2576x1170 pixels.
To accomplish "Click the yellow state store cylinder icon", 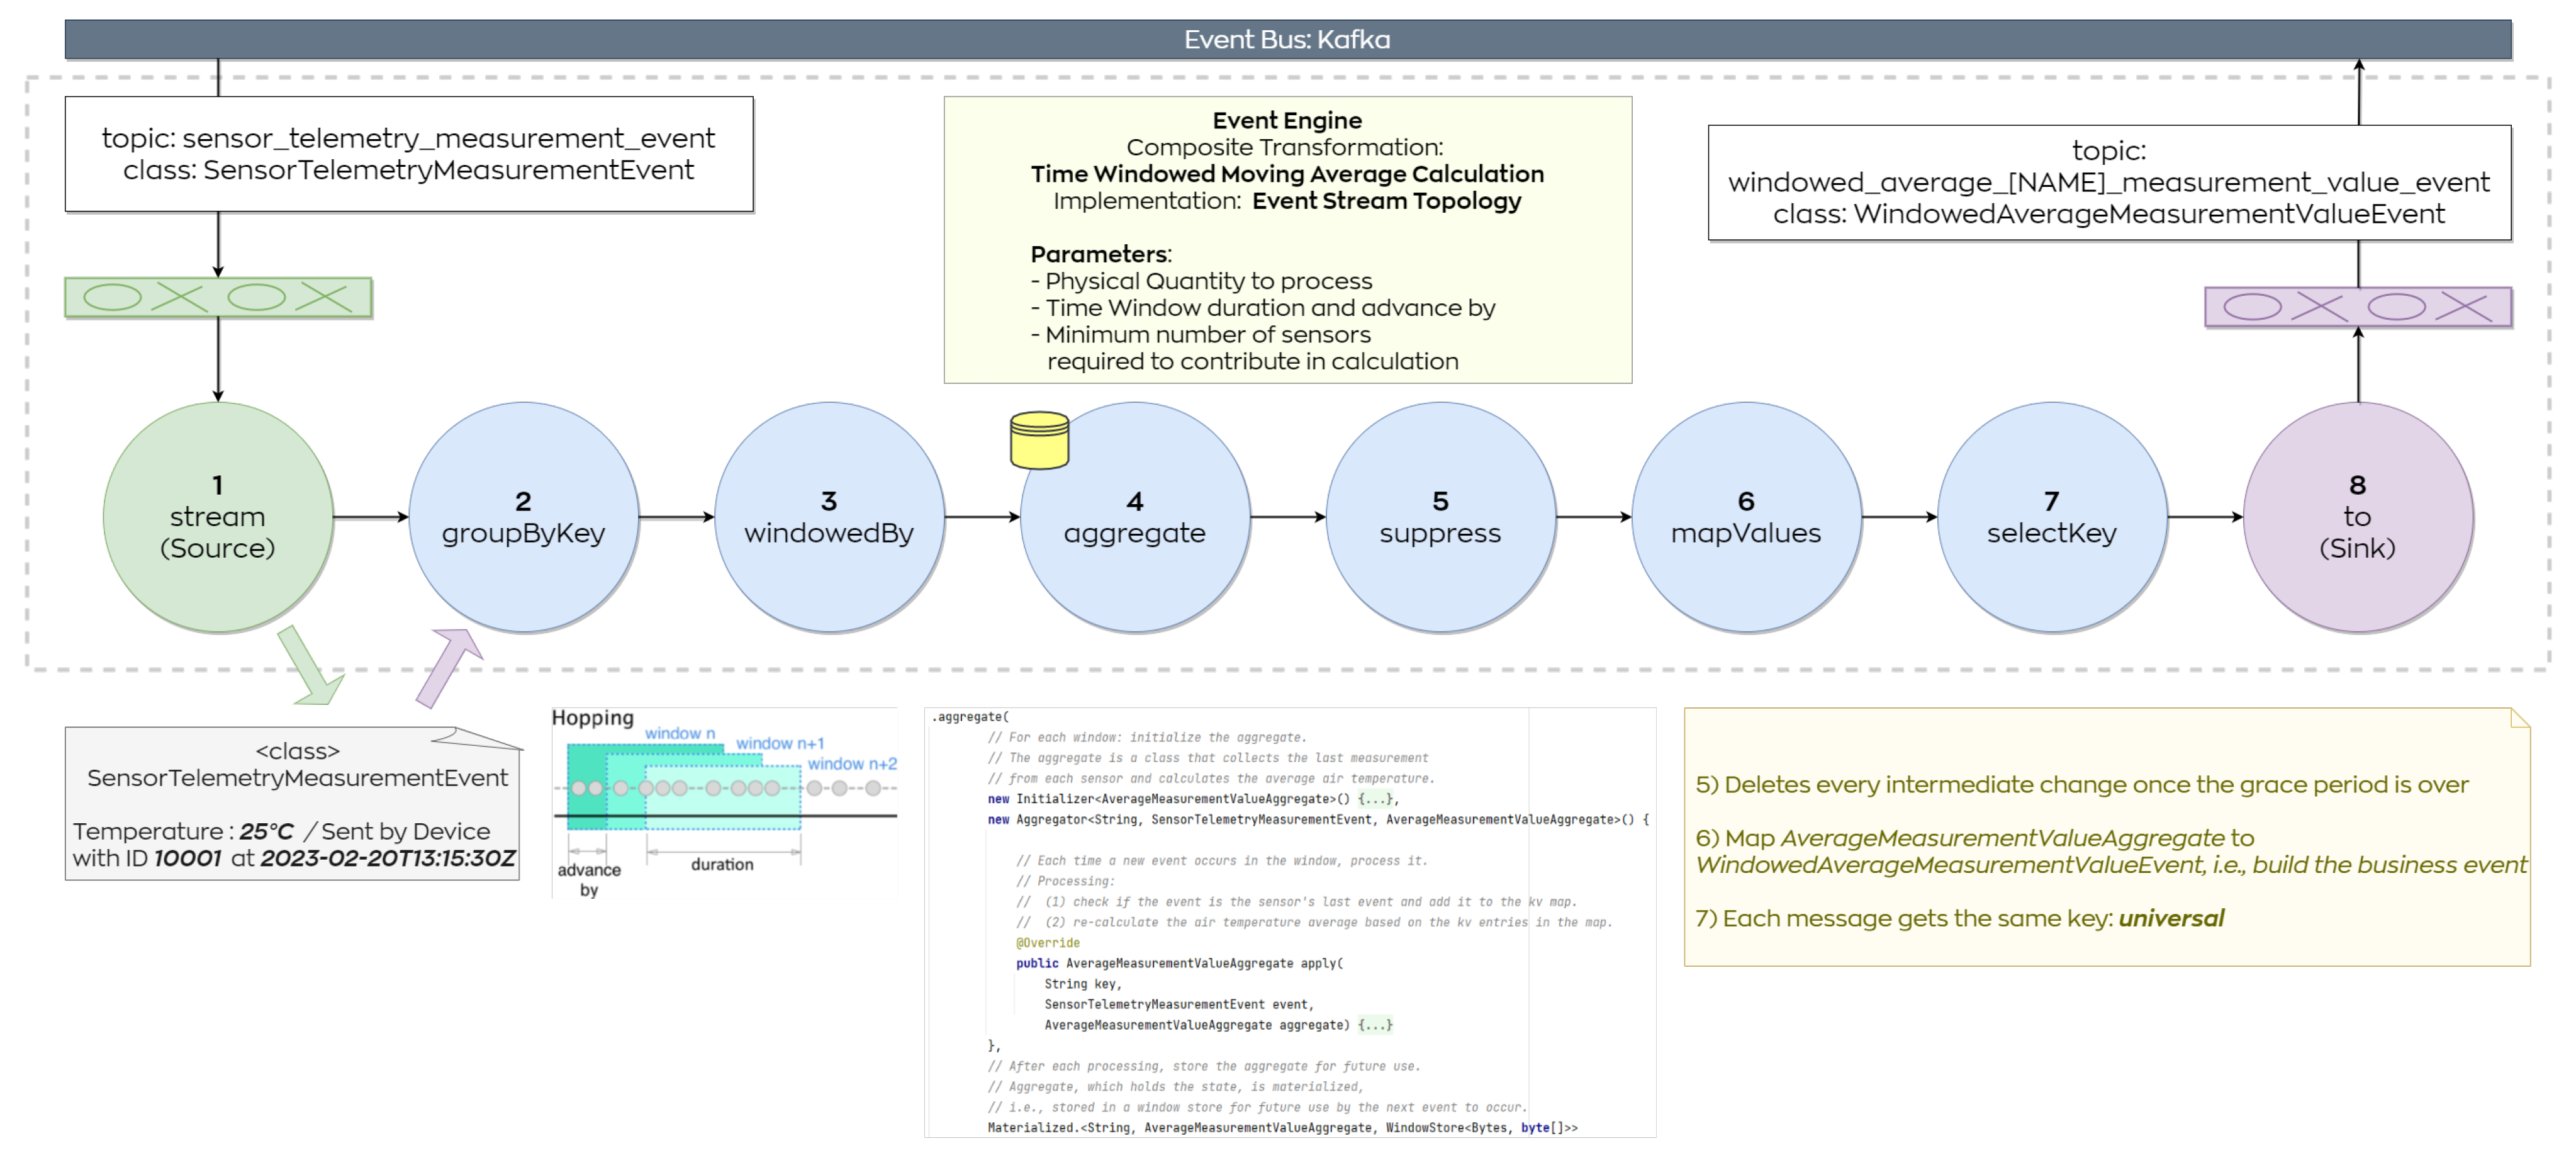I will coord(1039,440).
